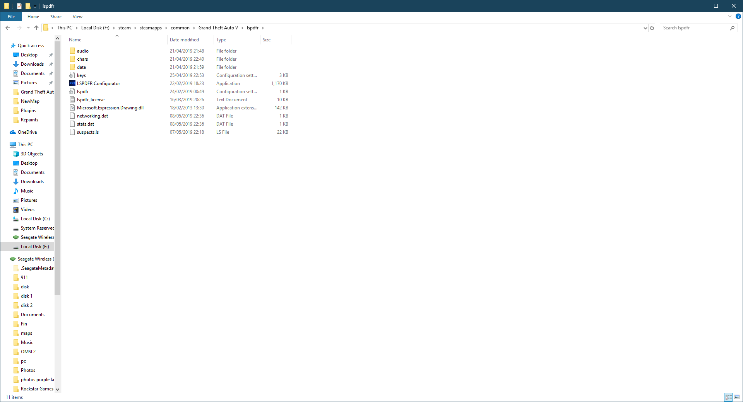Expand the breadcrumb chevron after Grand Theft Auto V
Screen dimensions: 743x402
coord(242,28)
